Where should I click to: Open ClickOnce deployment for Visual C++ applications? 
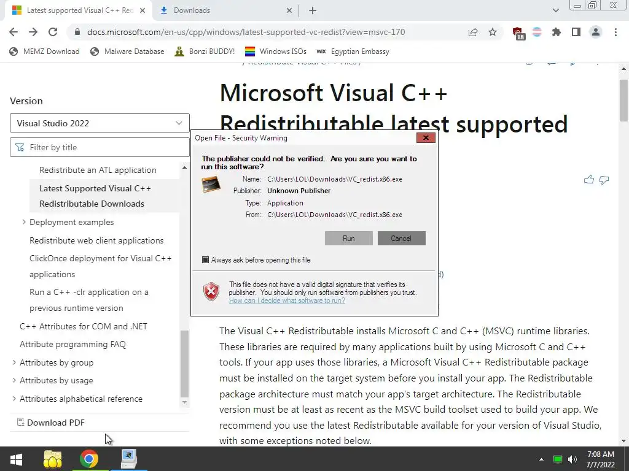[100, 266]
